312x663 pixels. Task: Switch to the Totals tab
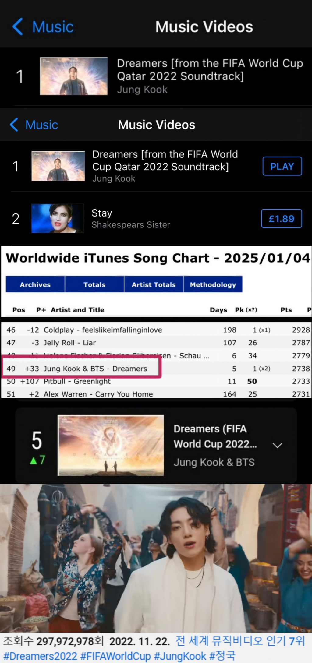[94, 284]
